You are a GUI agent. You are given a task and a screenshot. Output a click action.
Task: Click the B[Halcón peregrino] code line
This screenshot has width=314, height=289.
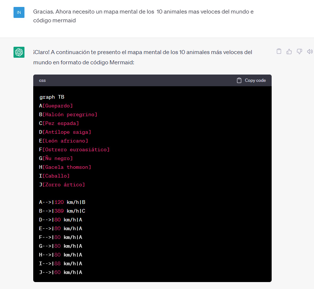coord(68,114)
